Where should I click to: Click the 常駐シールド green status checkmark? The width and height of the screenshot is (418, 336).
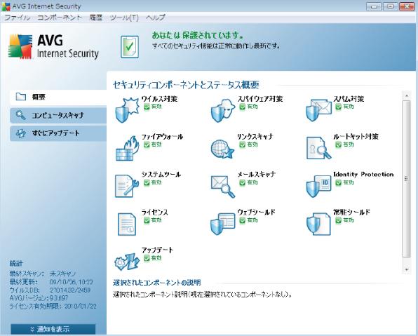click(x=338, y=220)
